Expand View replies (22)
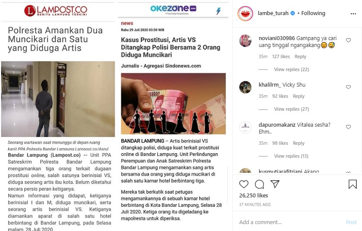 [x=291, y=69]
